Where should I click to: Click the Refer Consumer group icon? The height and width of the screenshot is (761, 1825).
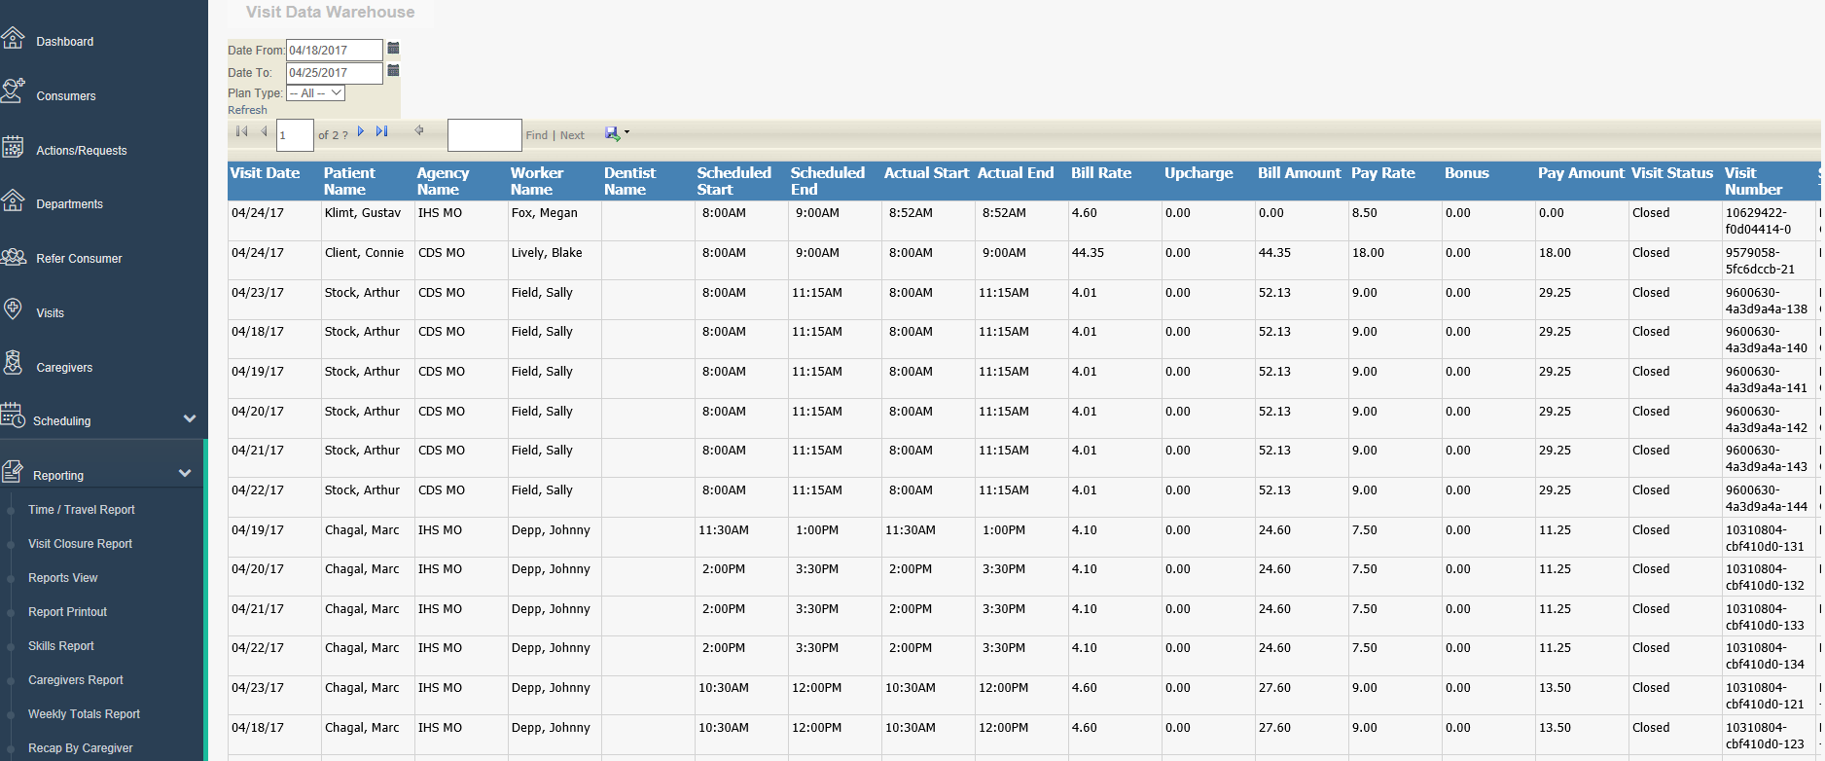(x=13, y=257)
